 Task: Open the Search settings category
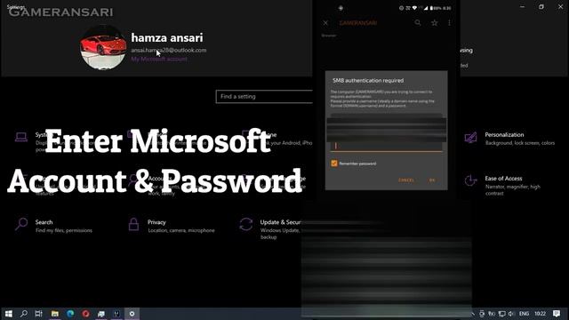tap(53, 226)
